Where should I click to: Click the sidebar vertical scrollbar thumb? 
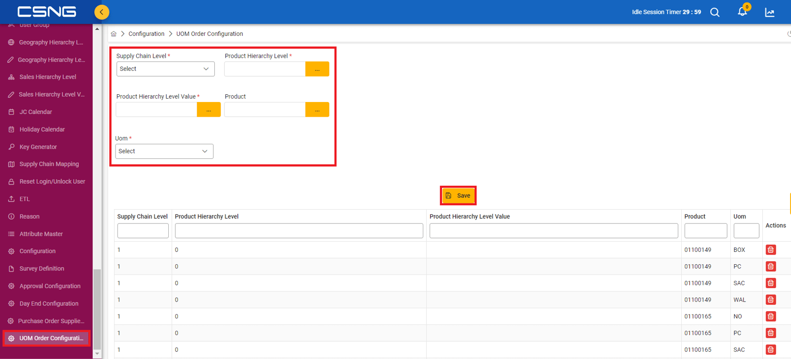(x=97, y=309)
